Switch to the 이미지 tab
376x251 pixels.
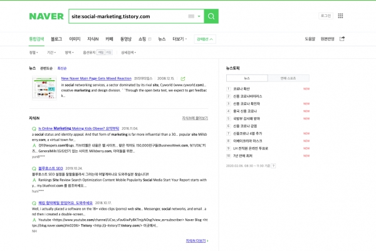point(75,39)
